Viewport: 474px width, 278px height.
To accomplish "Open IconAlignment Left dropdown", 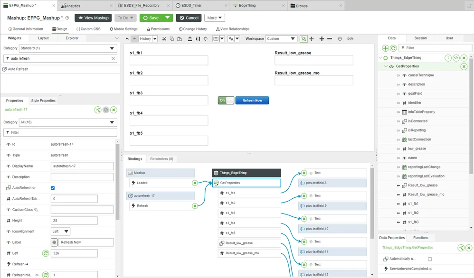I will coord(60,232).
